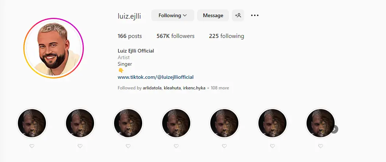
Task: Open the 225 following list
Action: coord(226,36)
